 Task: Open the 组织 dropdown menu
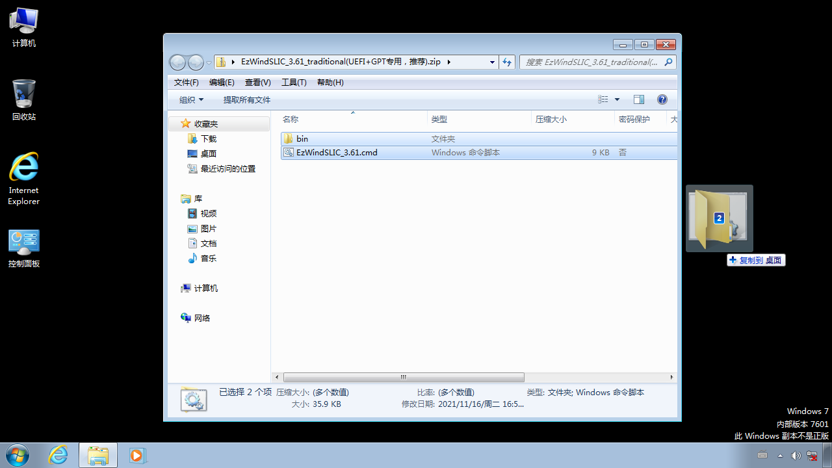coord(191,99)
